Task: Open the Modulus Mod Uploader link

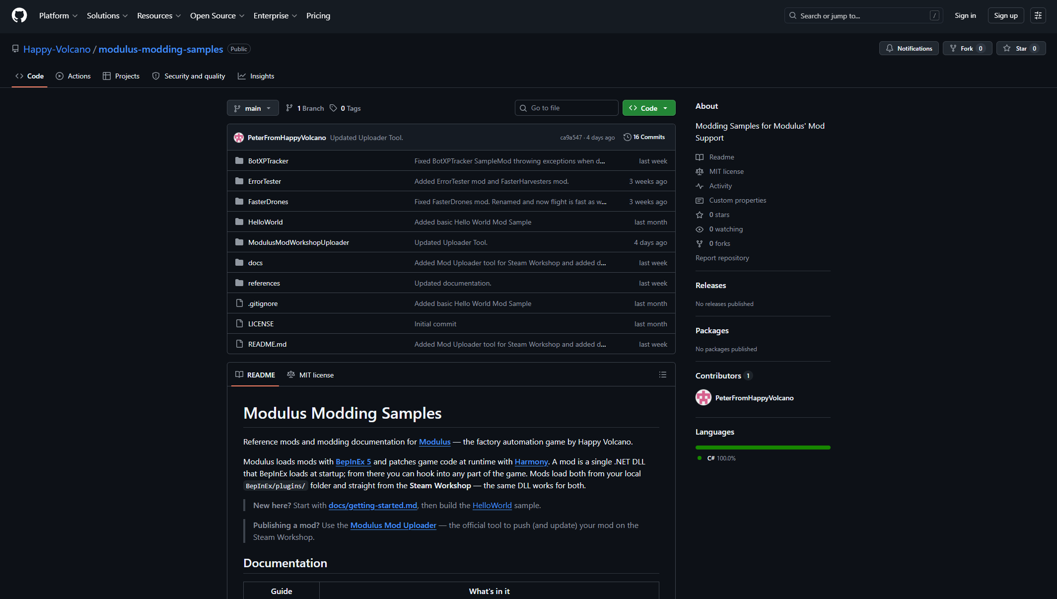Action: pyautogui.click(x=393, y=525)
